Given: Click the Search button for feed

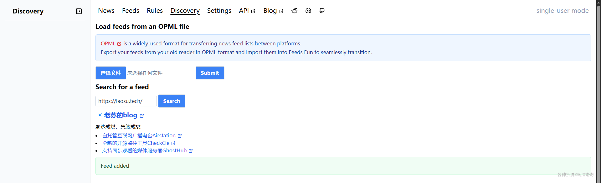Looking at the screenshot, I should tap(172, 101).
